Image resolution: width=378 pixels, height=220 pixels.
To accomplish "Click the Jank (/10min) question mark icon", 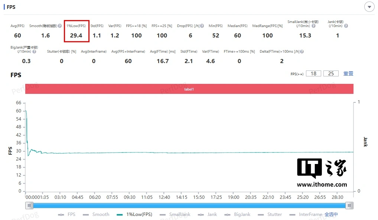I will (346, 26).
